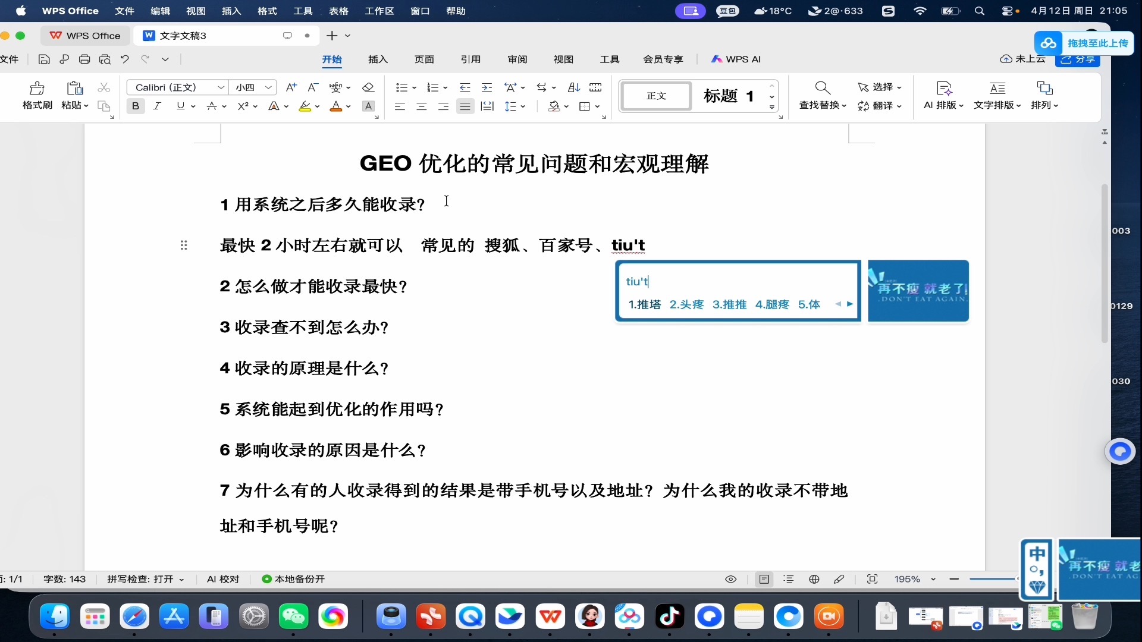Open WeChat from the Dock
1142x642 pixels.
293,617
